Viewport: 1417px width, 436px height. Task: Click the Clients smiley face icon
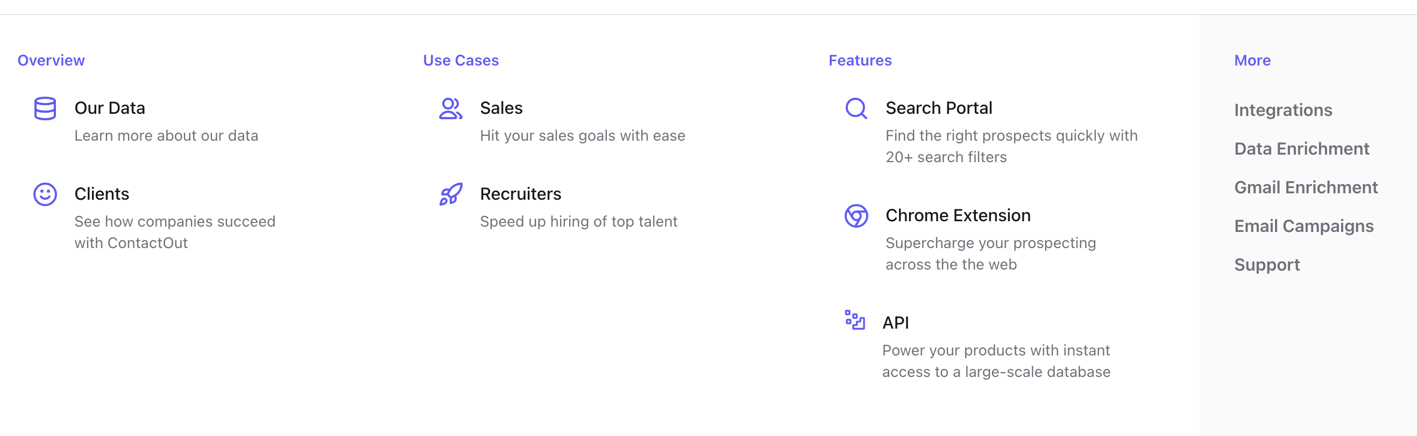[x=45, y=194]
